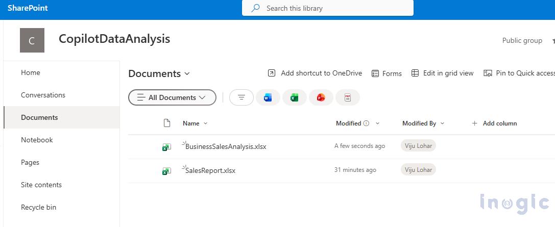Image resolution: width=555 pixels, height=227 pixels.
Task: Expand the Modified By column dropdown
Action: coord(443,123)
